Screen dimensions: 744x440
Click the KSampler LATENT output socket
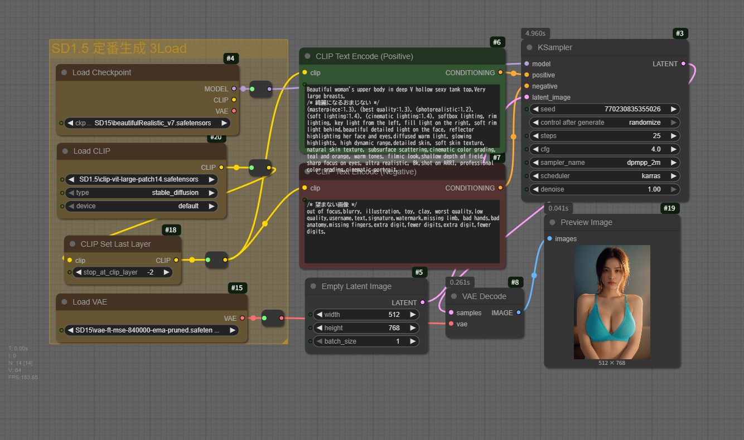coord(683,64)
